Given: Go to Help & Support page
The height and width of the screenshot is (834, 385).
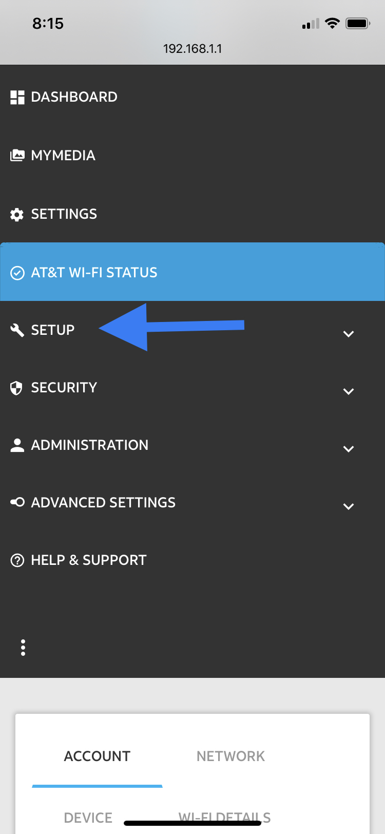Looking at the screenshot, I should [89, 560].
